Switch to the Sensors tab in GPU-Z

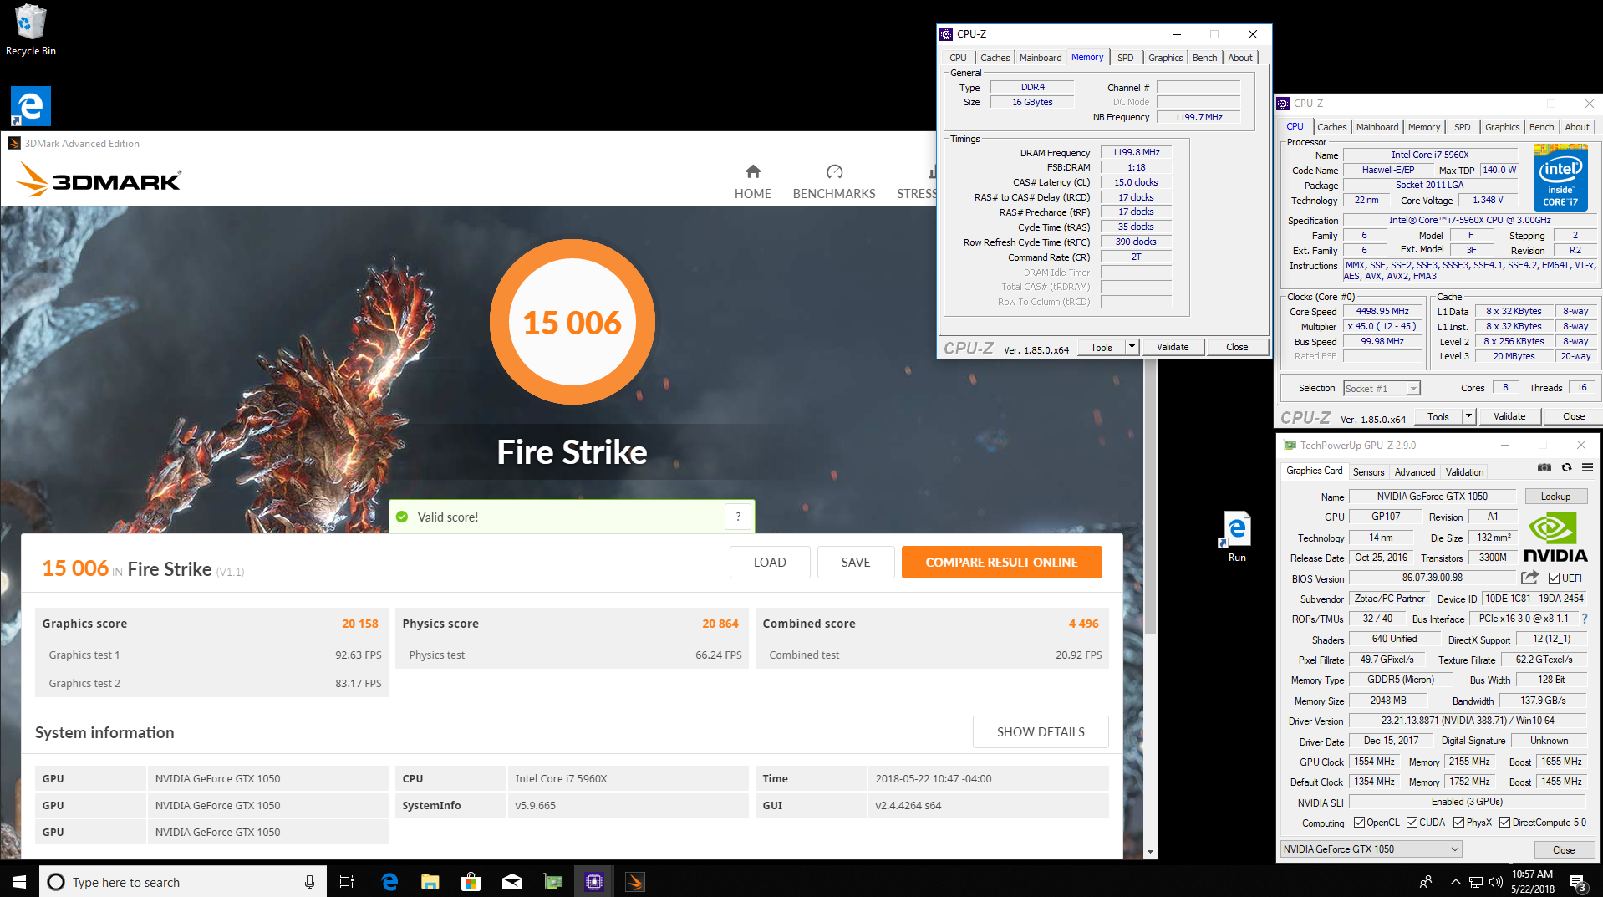pyautogui.click(x=1368, y=472)
